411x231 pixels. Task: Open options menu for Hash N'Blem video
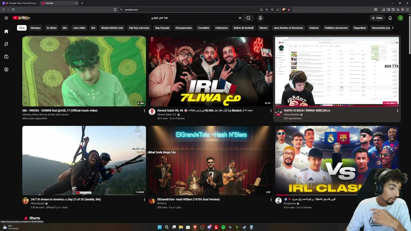pyautogui.click(x=271, y=200)
